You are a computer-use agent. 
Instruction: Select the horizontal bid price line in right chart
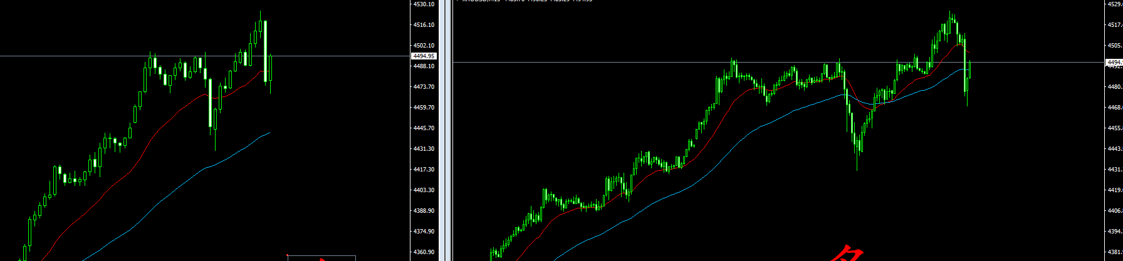click(627, 62)
